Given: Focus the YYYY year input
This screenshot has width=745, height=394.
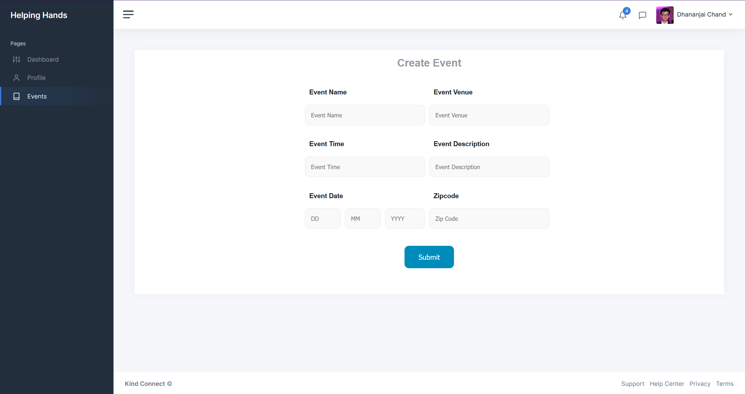Looking at the screenshot, I should point(405,219).
